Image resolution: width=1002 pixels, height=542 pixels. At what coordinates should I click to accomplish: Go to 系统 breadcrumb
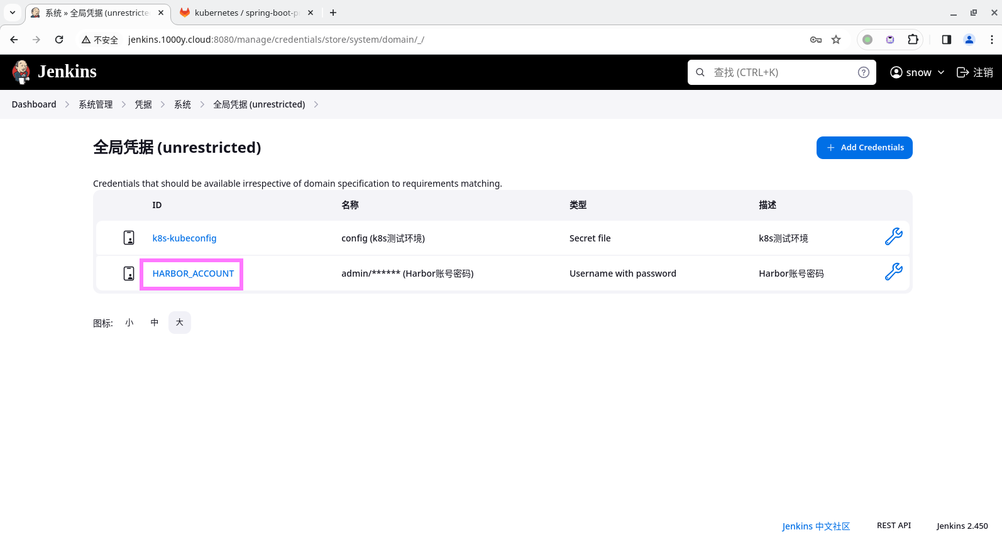tap(182, 104)
